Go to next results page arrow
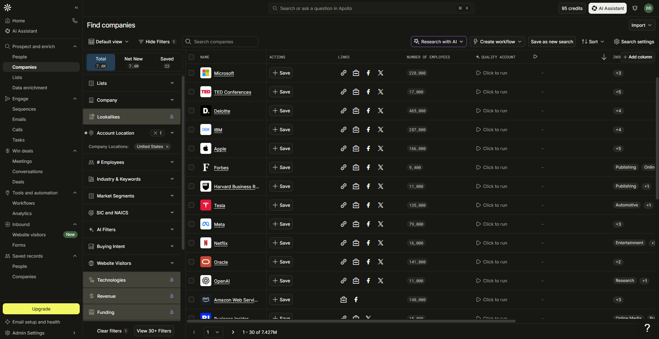Image resolution: width=659 pixels, height=339 pixels. click(233, 332)
